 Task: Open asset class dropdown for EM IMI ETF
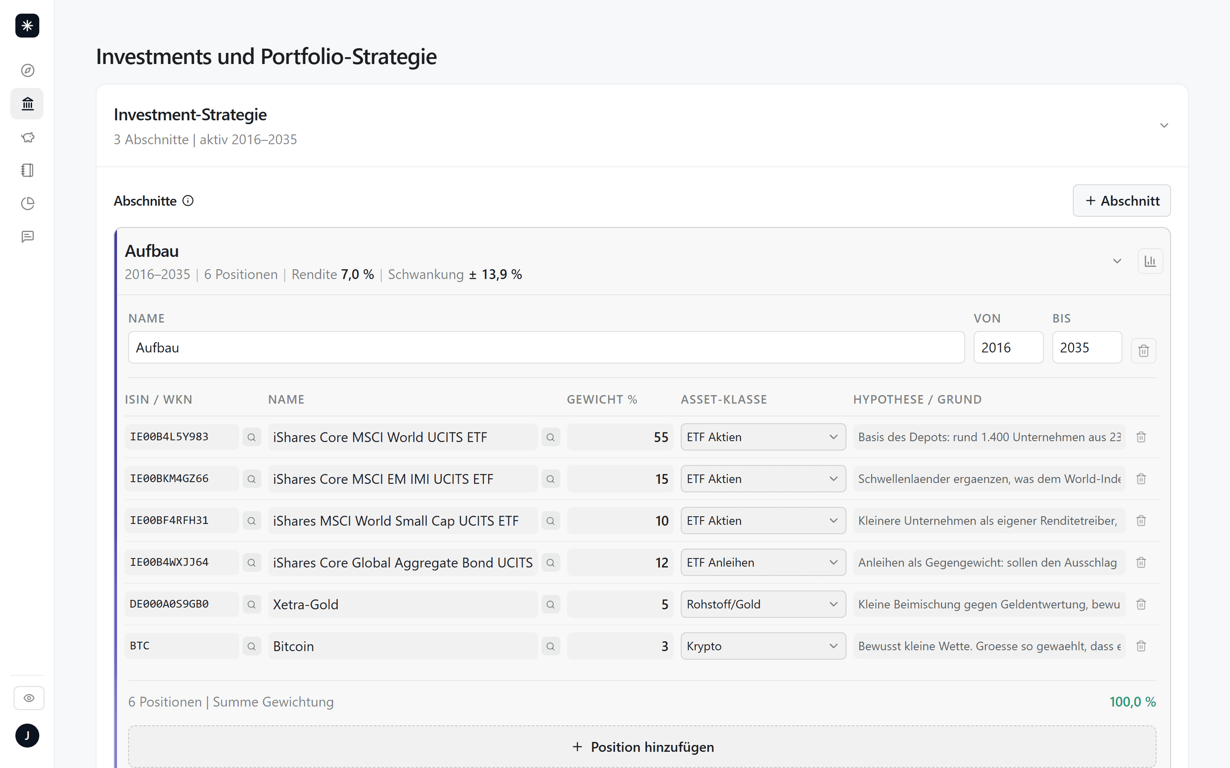click(763, 478)
